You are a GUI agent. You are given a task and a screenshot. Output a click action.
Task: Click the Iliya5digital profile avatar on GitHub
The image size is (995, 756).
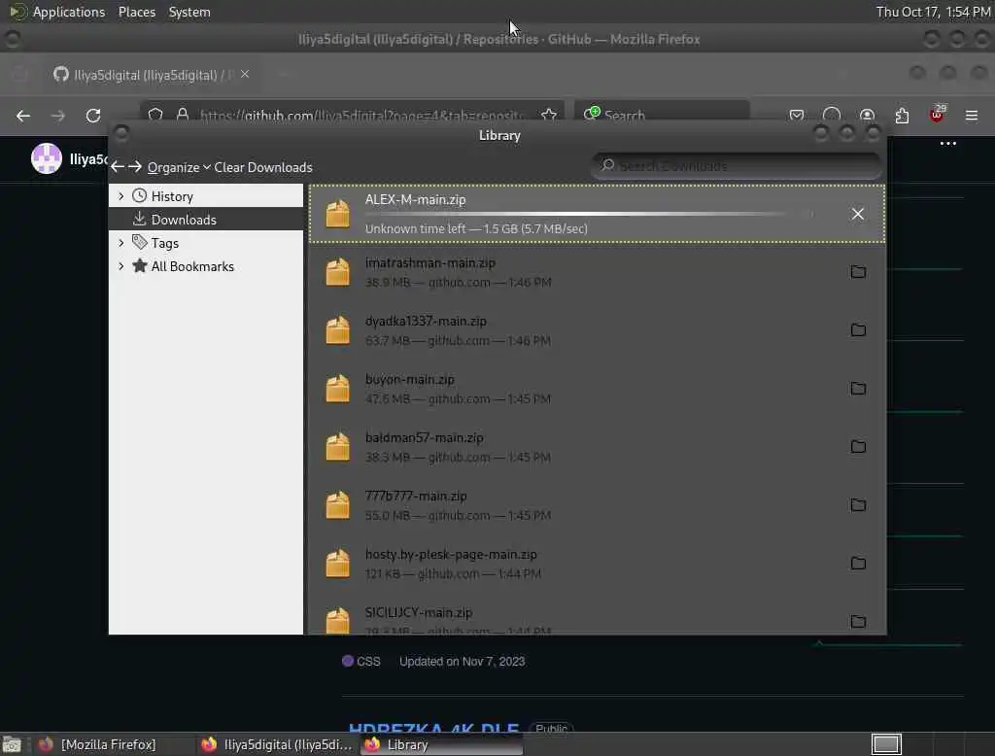[47, 158]
